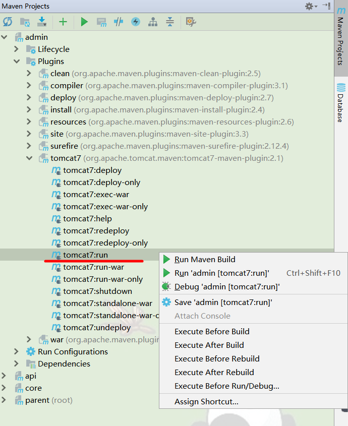Select tomcat7:redeploy-only goal

point(105,243)
